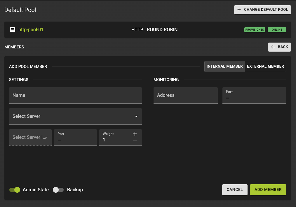Image resolution: width=296 pixels, height=207 pixels.
Task: Click the ONLINE status badge
Action: [277, 30]
